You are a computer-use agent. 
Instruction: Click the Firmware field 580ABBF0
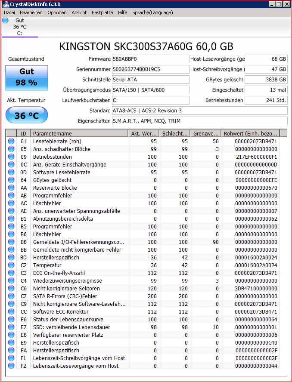(150, 59)
